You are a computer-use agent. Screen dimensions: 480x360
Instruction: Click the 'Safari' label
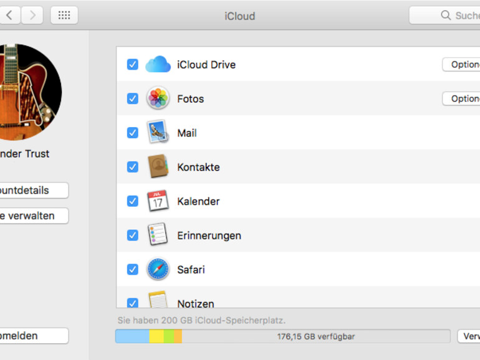(x=191, y=270)
